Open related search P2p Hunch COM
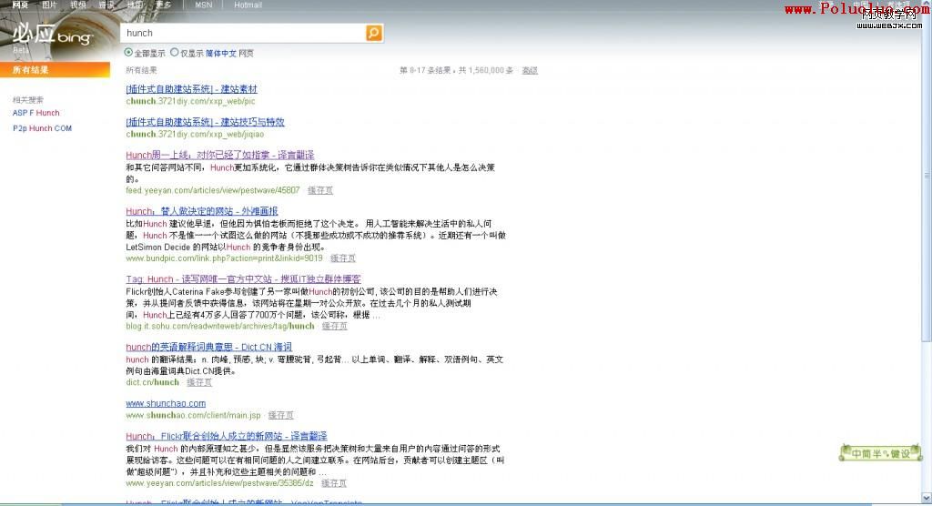The image size is (932, 506). (x=42, y=128)
